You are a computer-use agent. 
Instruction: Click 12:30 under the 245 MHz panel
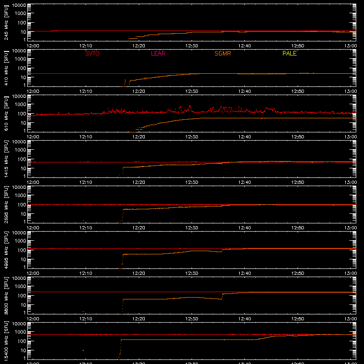pos(192,46)
